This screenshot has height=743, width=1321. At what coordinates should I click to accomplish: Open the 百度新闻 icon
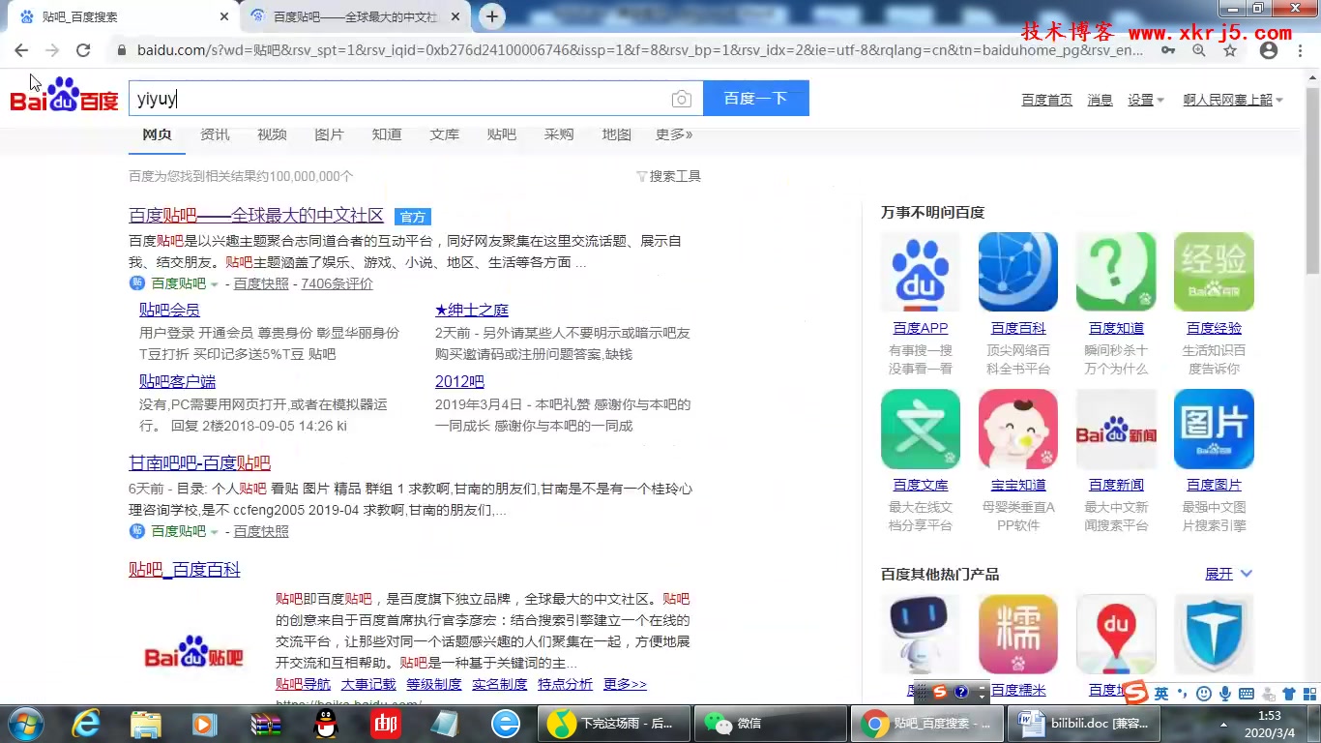point(1116,429)
